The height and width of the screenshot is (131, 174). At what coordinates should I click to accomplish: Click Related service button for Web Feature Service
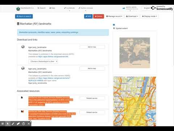coord(92,98)
